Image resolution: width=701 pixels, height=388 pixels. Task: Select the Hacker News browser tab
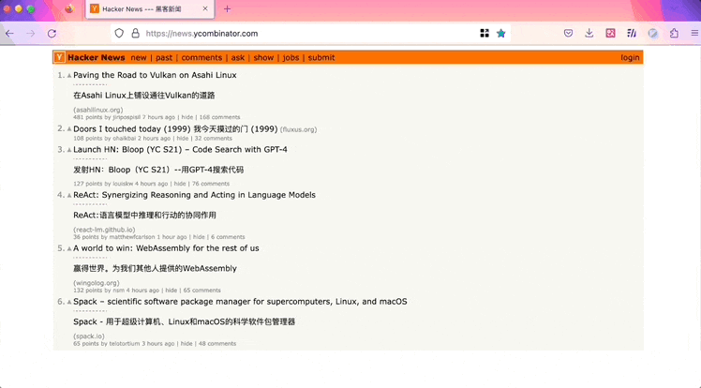coord(150,9)
